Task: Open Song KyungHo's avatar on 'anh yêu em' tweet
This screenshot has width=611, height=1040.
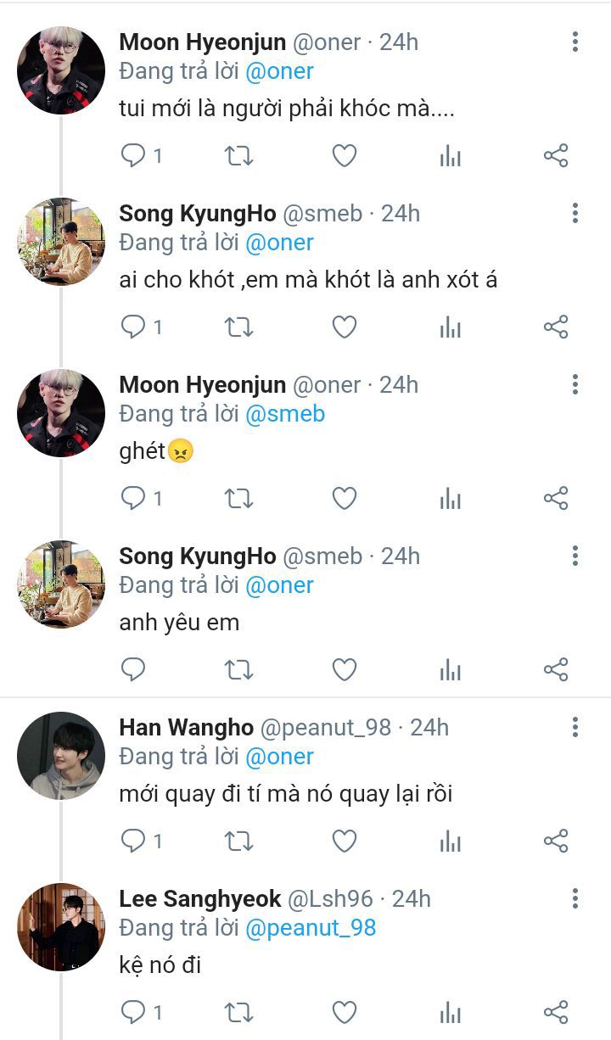Action: pos(61,584)
